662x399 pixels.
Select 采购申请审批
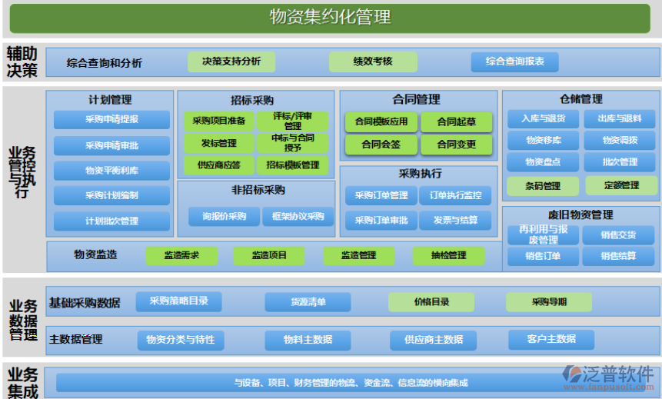click(112, 145)
